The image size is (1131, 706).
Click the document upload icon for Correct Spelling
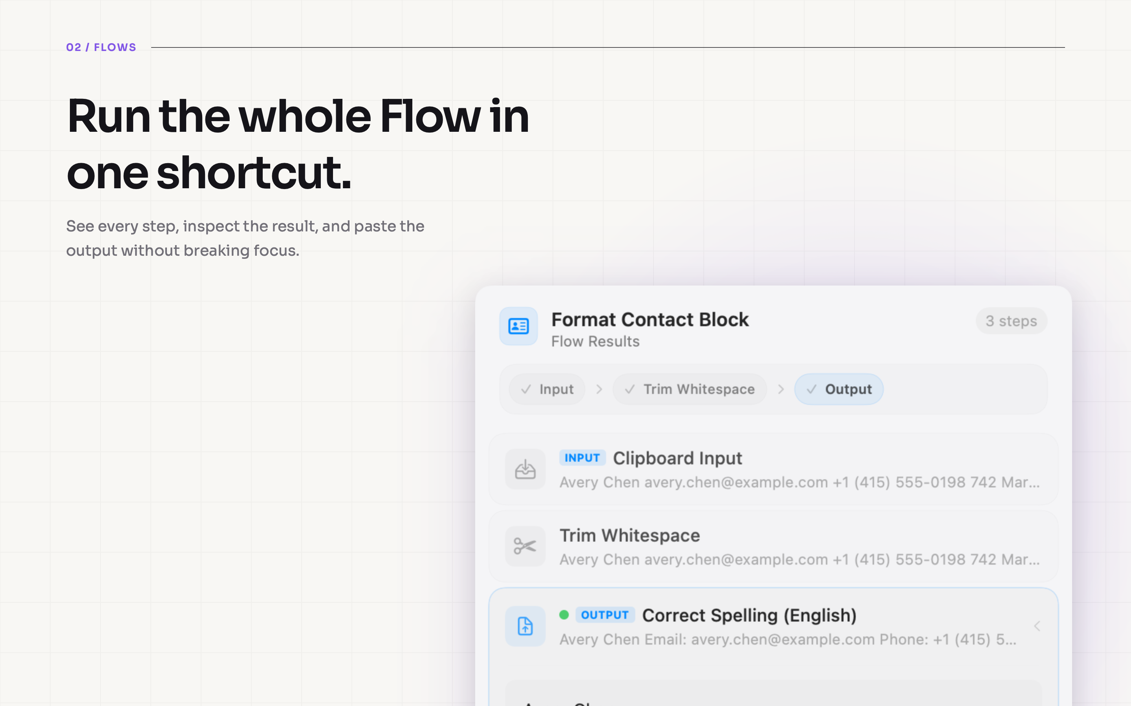(x=525, y=626)
